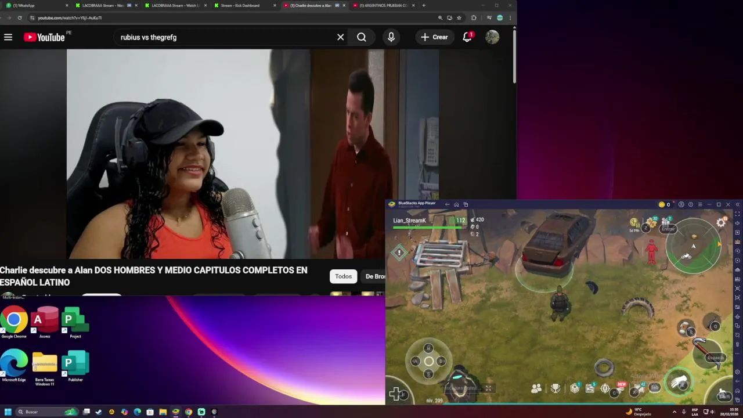The image size is (743, 418).
Task: Open in-game settings gear
Action: pyautogui.click(x=721, y=222)
